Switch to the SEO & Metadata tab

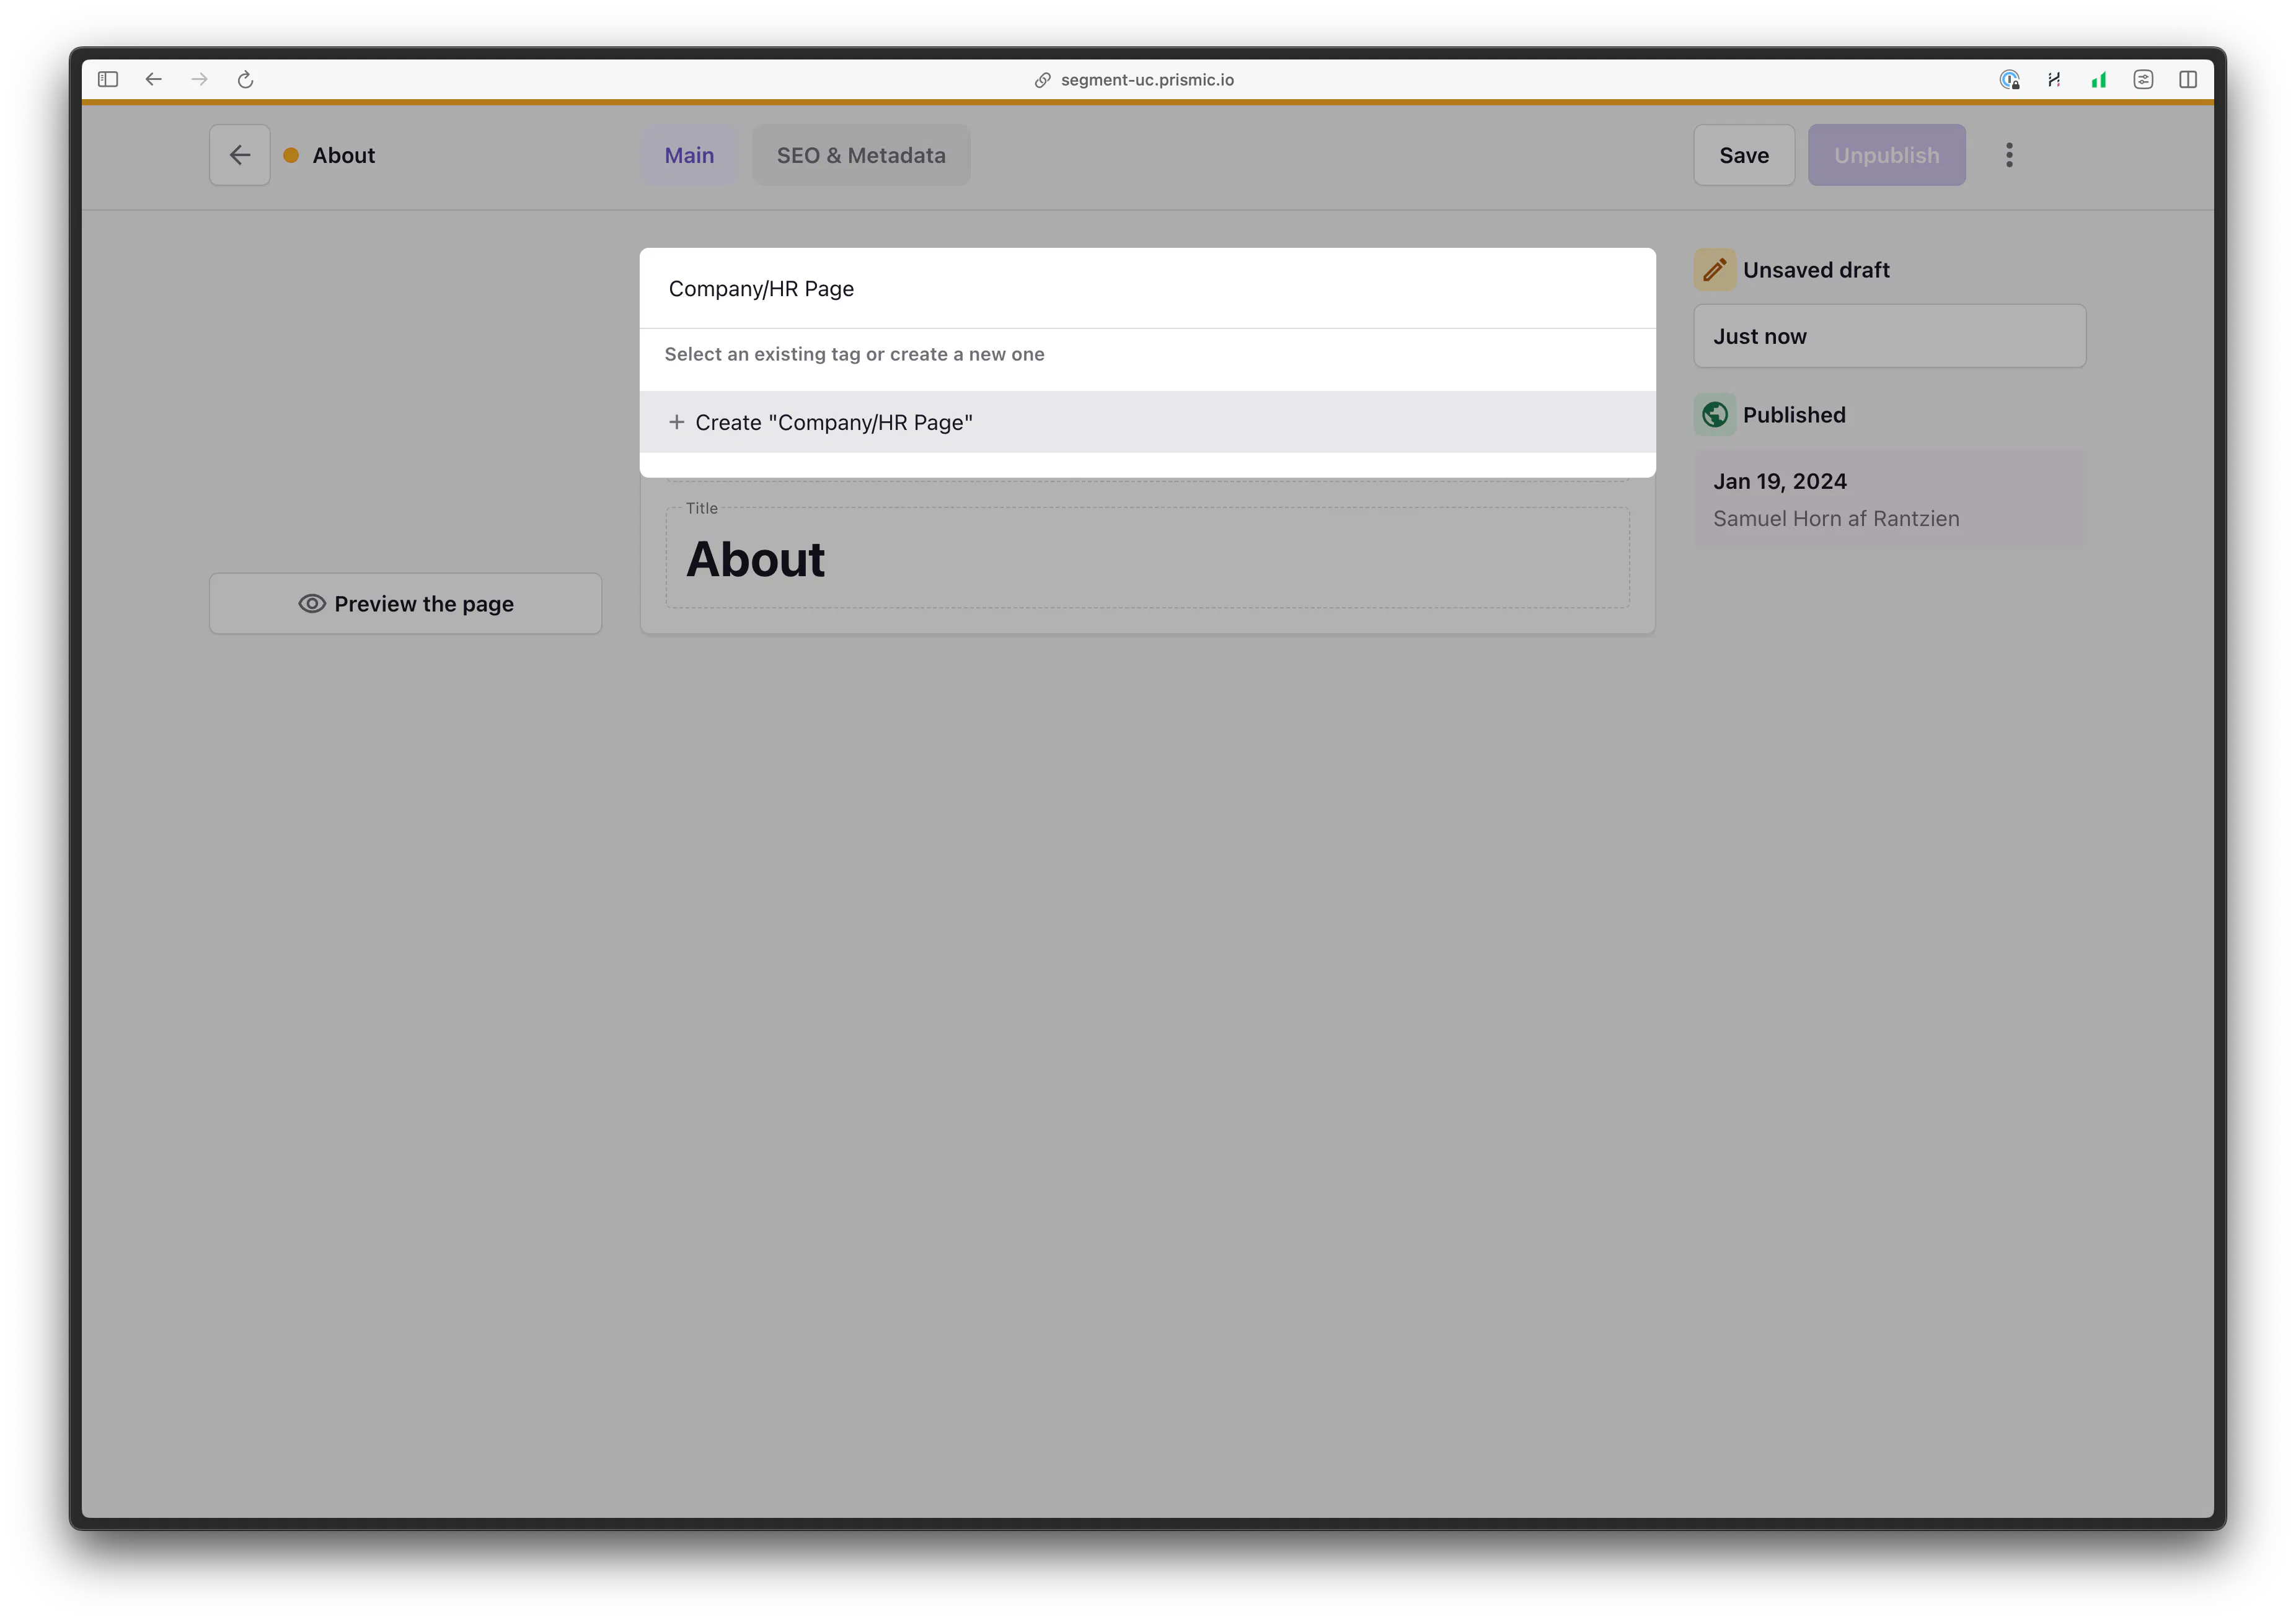pos(861,155)
